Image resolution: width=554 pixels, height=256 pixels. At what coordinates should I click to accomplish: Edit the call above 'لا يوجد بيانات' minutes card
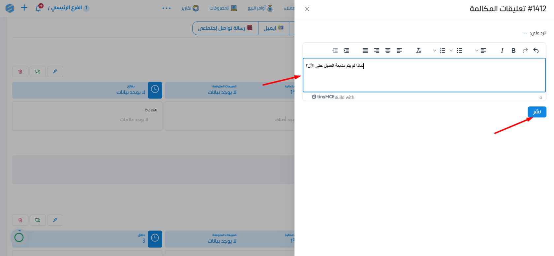pos(55,71)
